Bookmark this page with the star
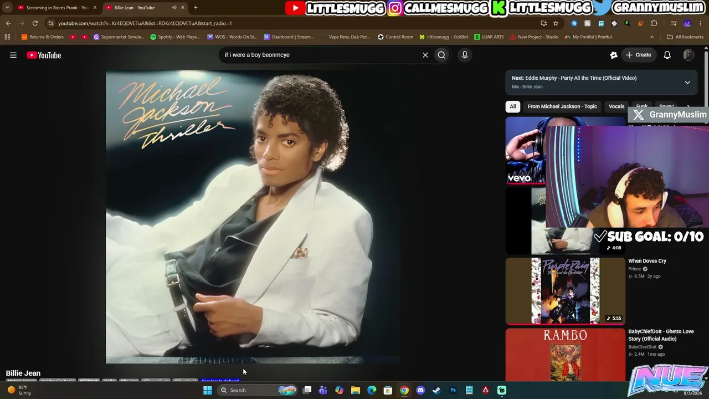Image resolution: width=709 pixels, height=399 pixels. click(x=556, y=23)
